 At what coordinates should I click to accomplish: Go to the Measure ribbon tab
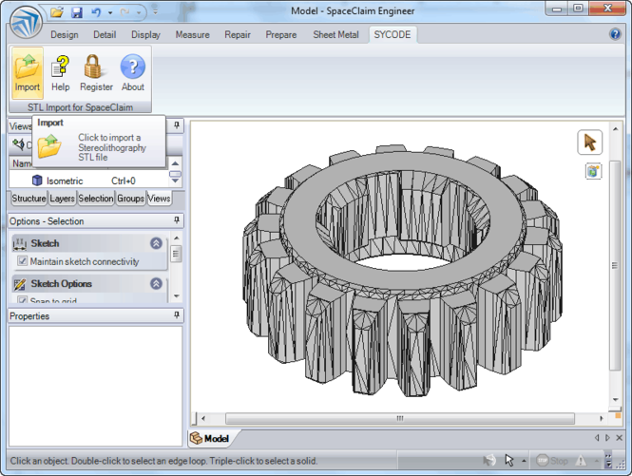(x=193, y=35)
